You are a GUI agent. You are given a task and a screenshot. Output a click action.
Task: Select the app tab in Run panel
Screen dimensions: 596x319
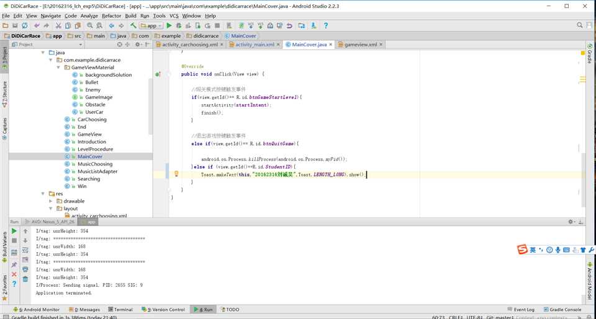[x=88, y=222]
